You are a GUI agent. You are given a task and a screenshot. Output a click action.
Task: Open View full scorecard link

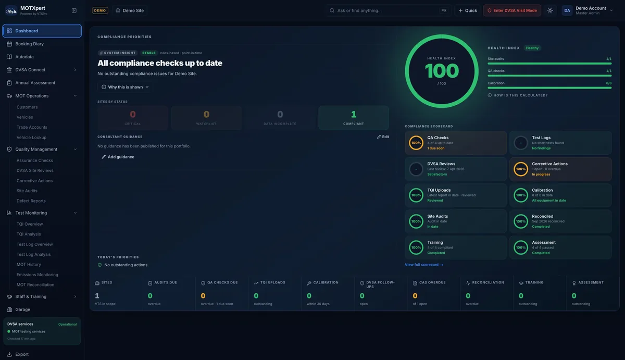pos(424,265)
